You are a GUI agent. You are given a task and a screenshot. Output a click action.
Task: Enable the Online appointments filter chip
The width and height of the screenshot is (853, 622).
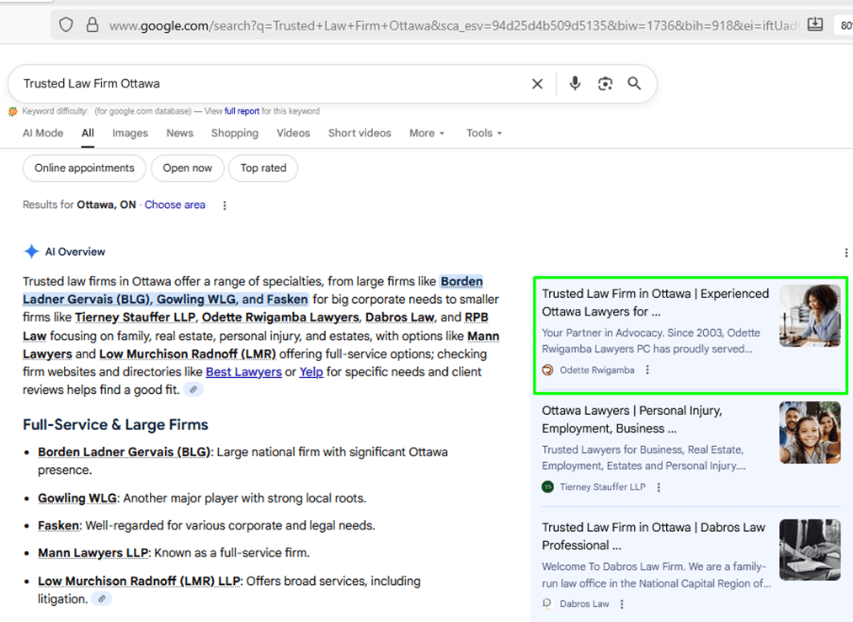point(84,168)
